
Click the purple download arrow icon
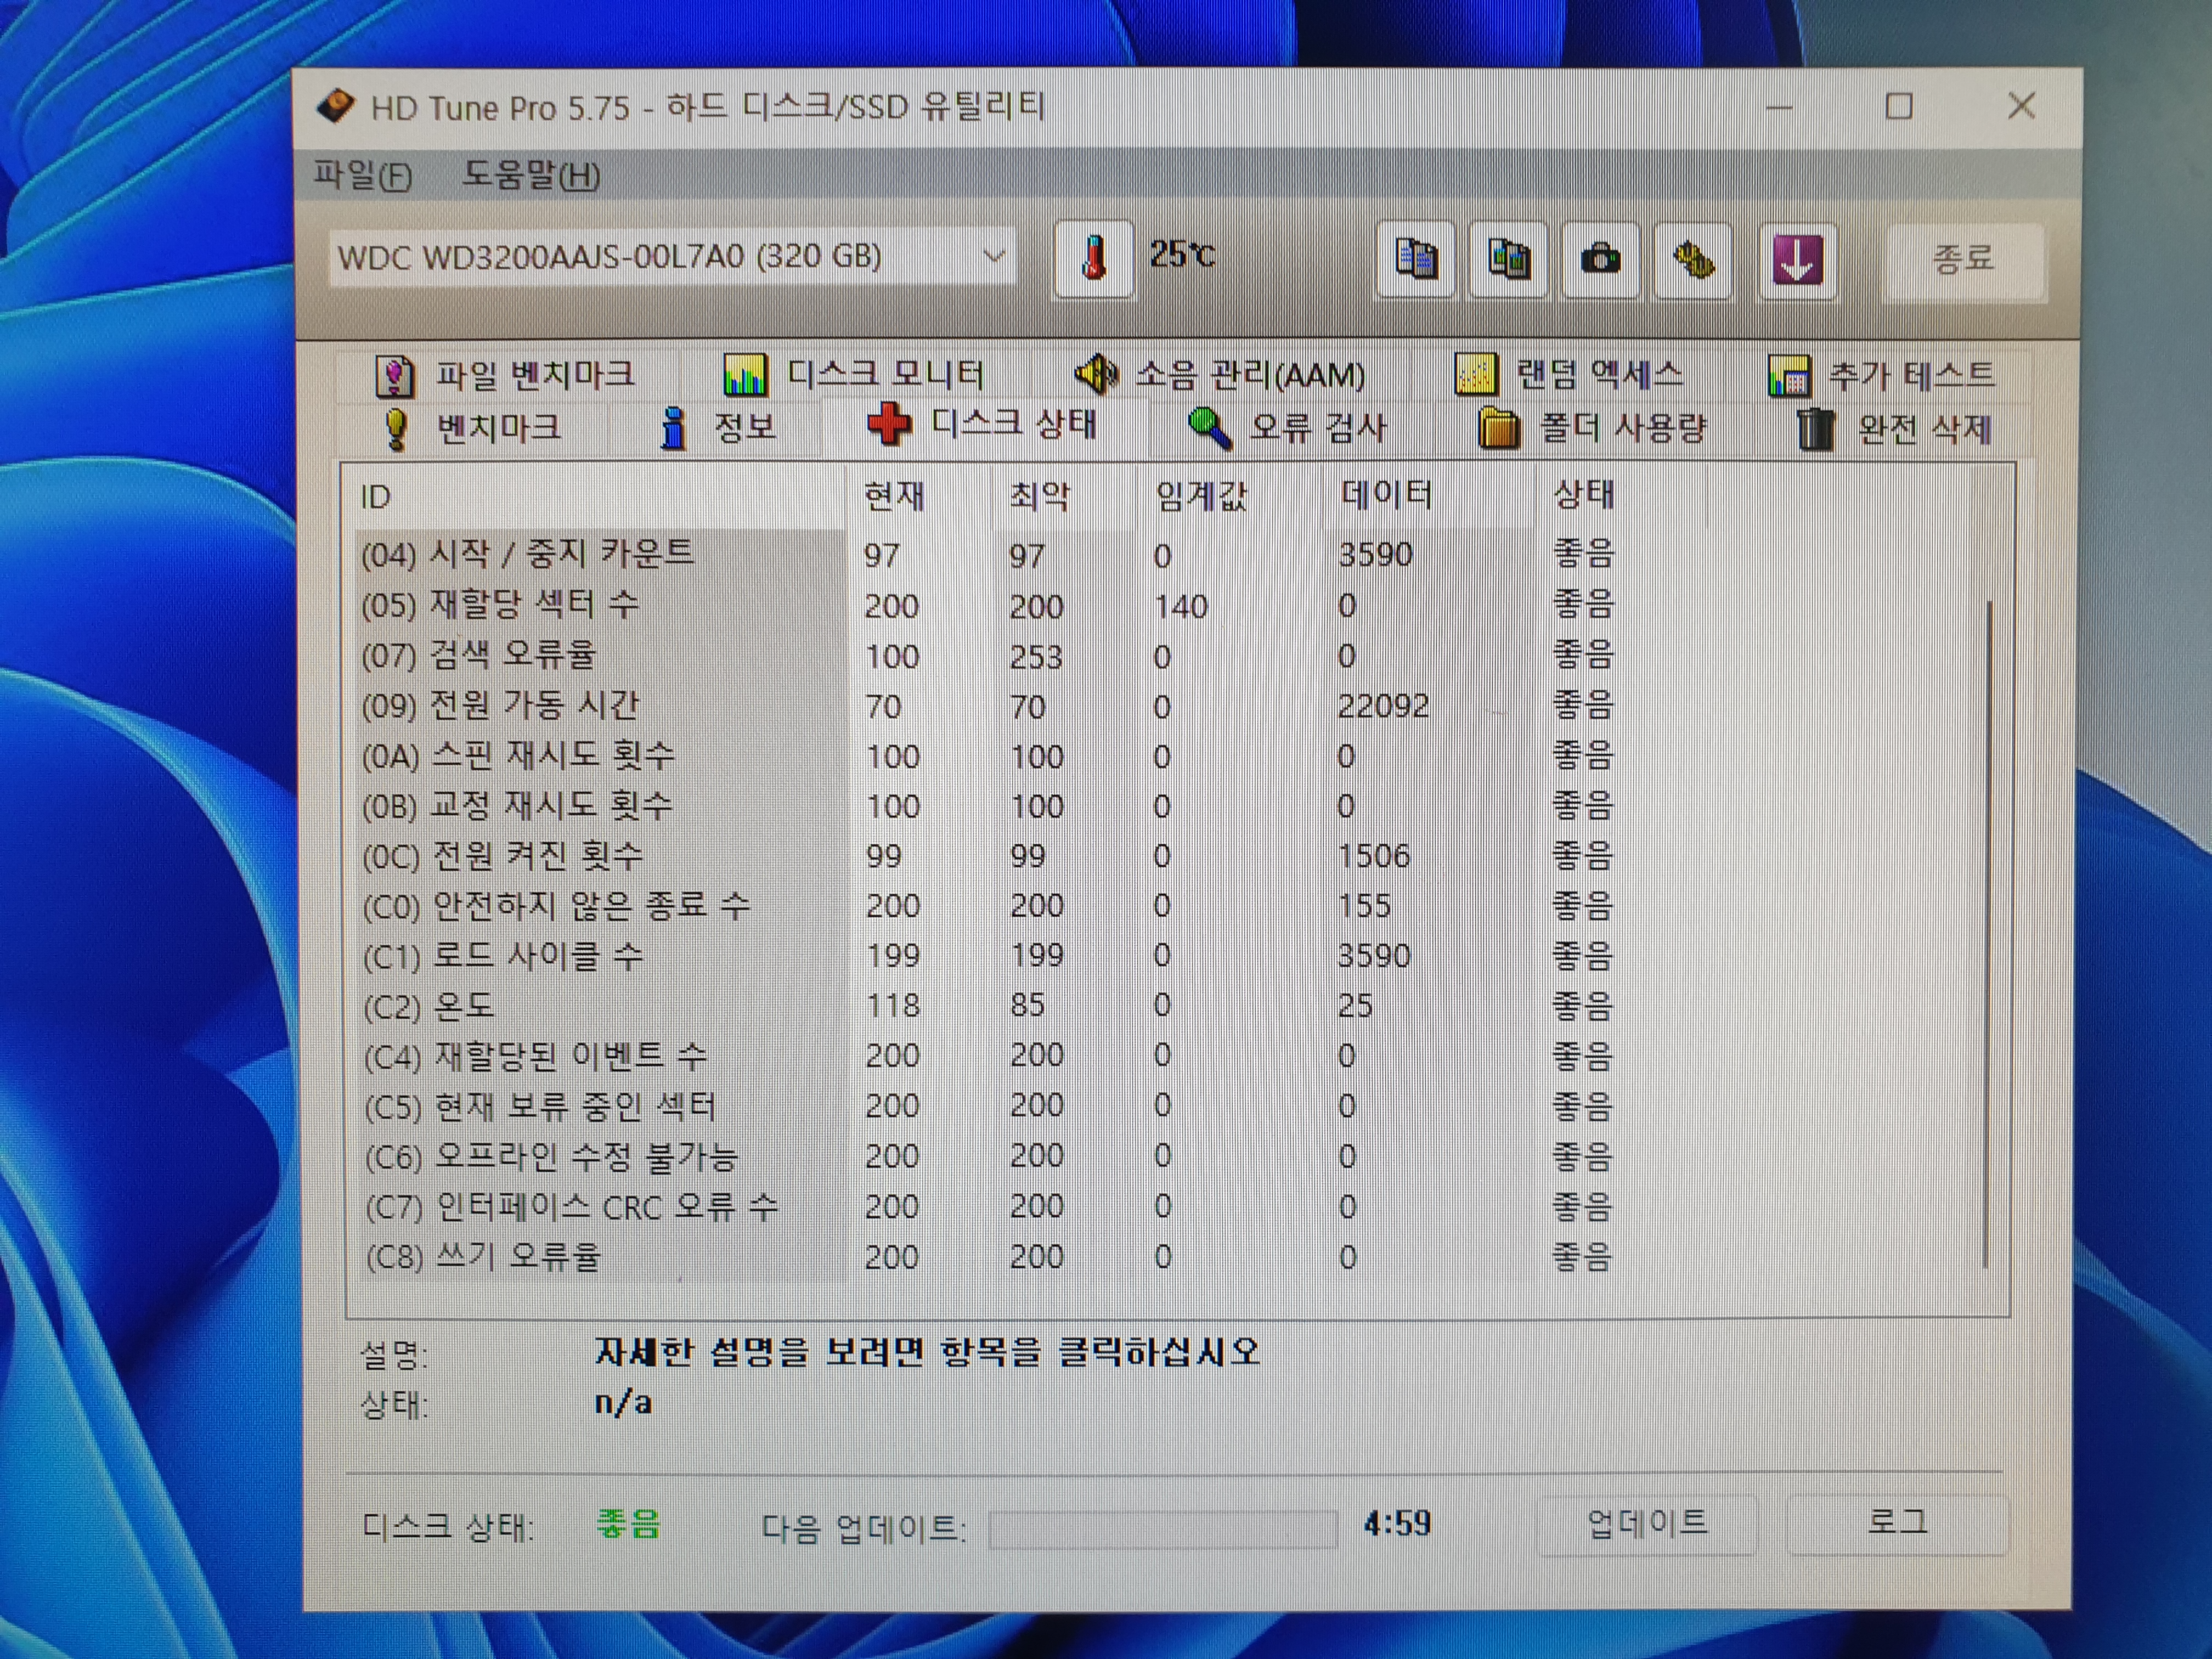pos(1797,260)
